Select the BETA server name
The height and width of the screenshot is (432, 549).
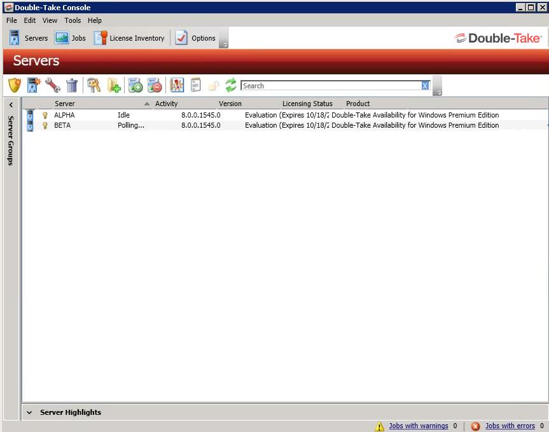click(x=62, y=125)
